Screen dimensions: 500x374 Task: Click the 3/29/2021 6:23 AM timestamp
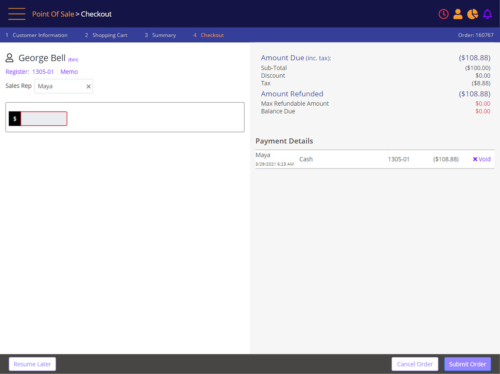coord(274,164)
